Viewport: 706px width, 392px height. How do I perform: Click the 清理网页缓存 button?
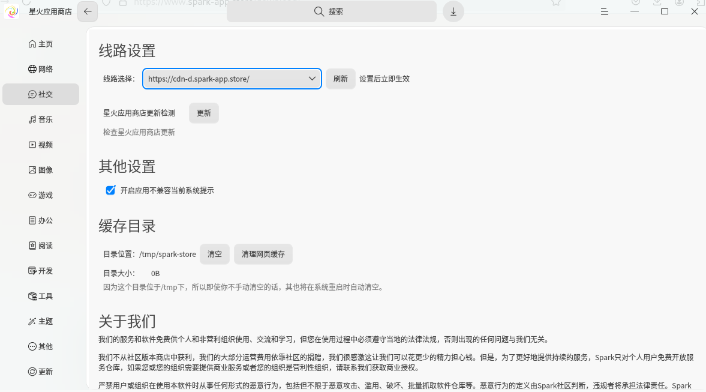click(x=263, y=254)
